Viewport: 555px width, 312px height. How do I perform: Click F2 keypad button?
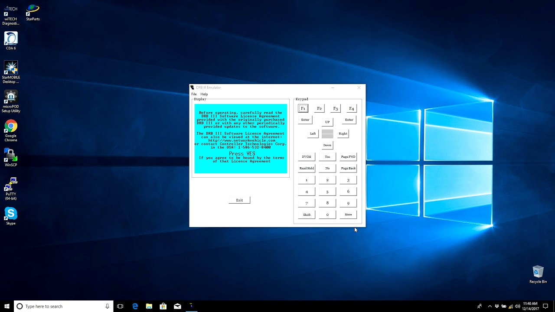point(319,108)
